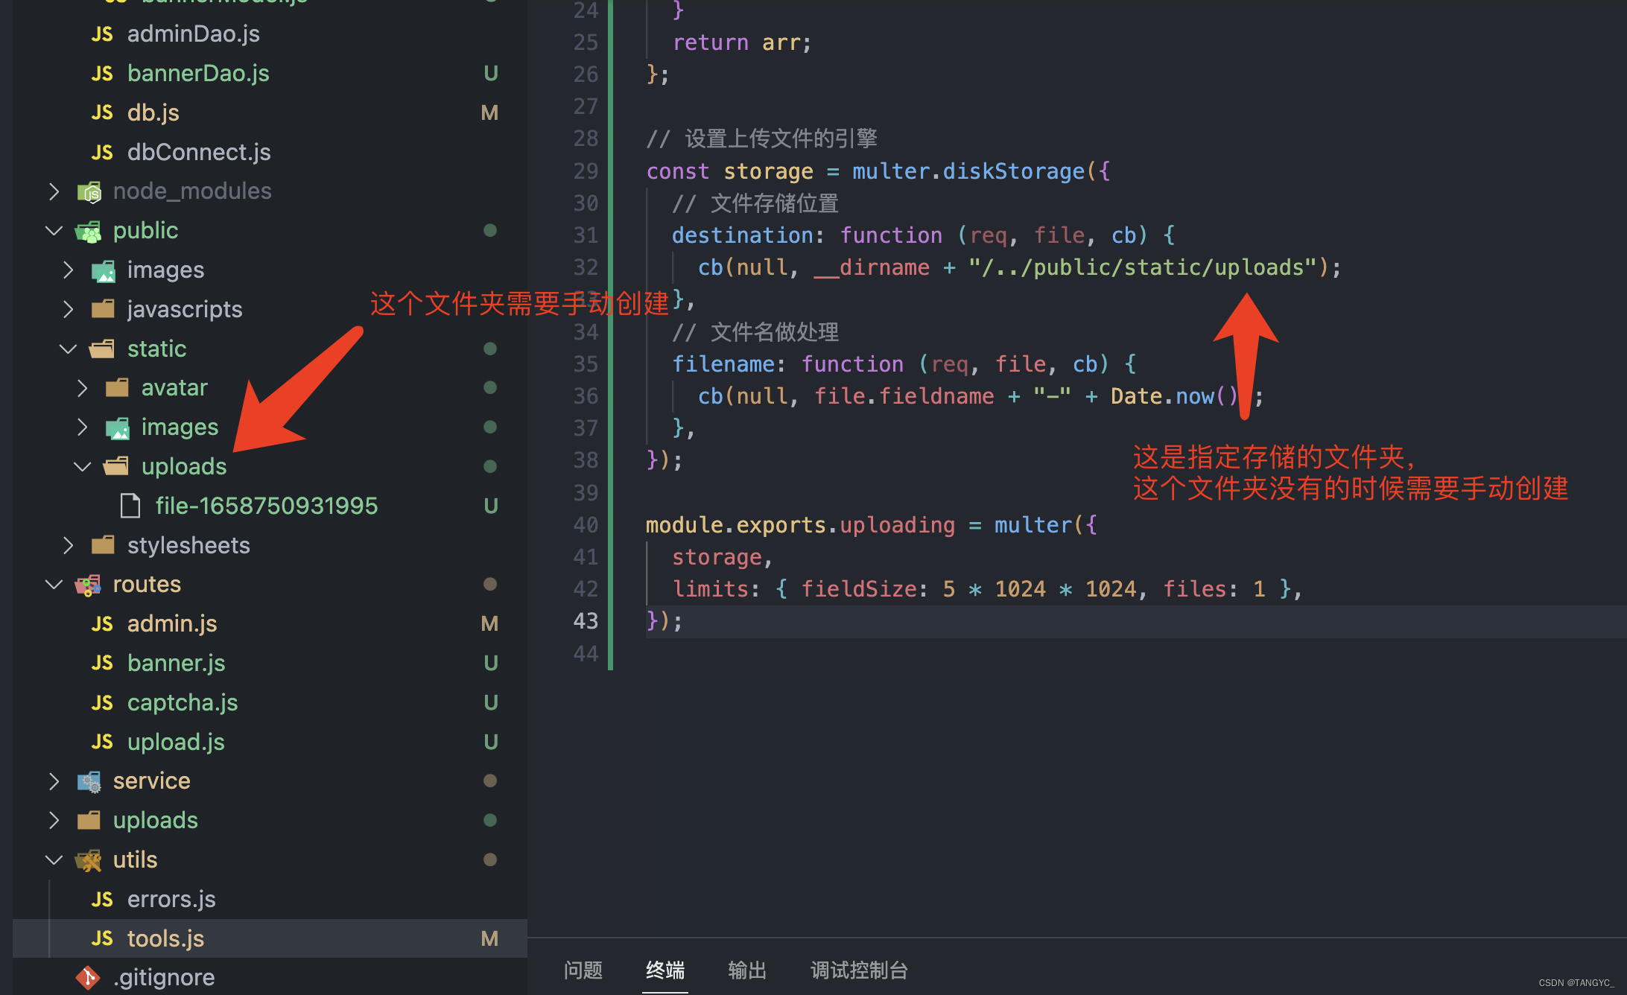The image size is (1627, 995).
Task: Select tools.js in the utils folder
Action: click(165, 938)
